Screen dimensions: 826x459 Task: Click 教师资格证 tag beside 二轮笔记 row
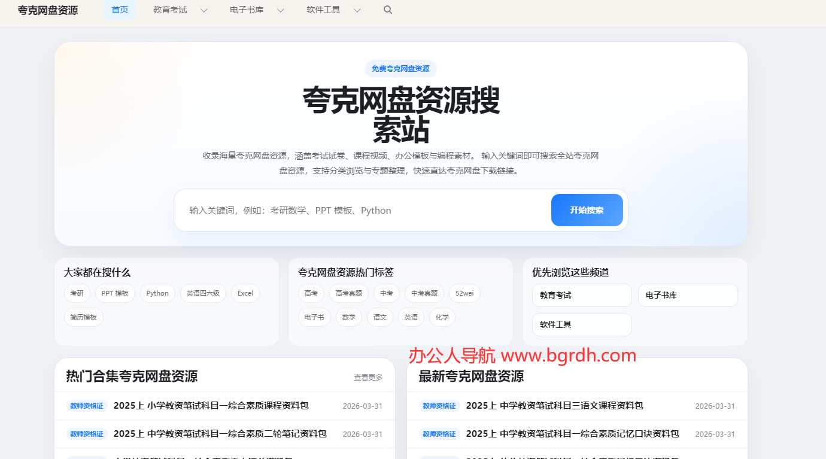click(x=87, y=434)
